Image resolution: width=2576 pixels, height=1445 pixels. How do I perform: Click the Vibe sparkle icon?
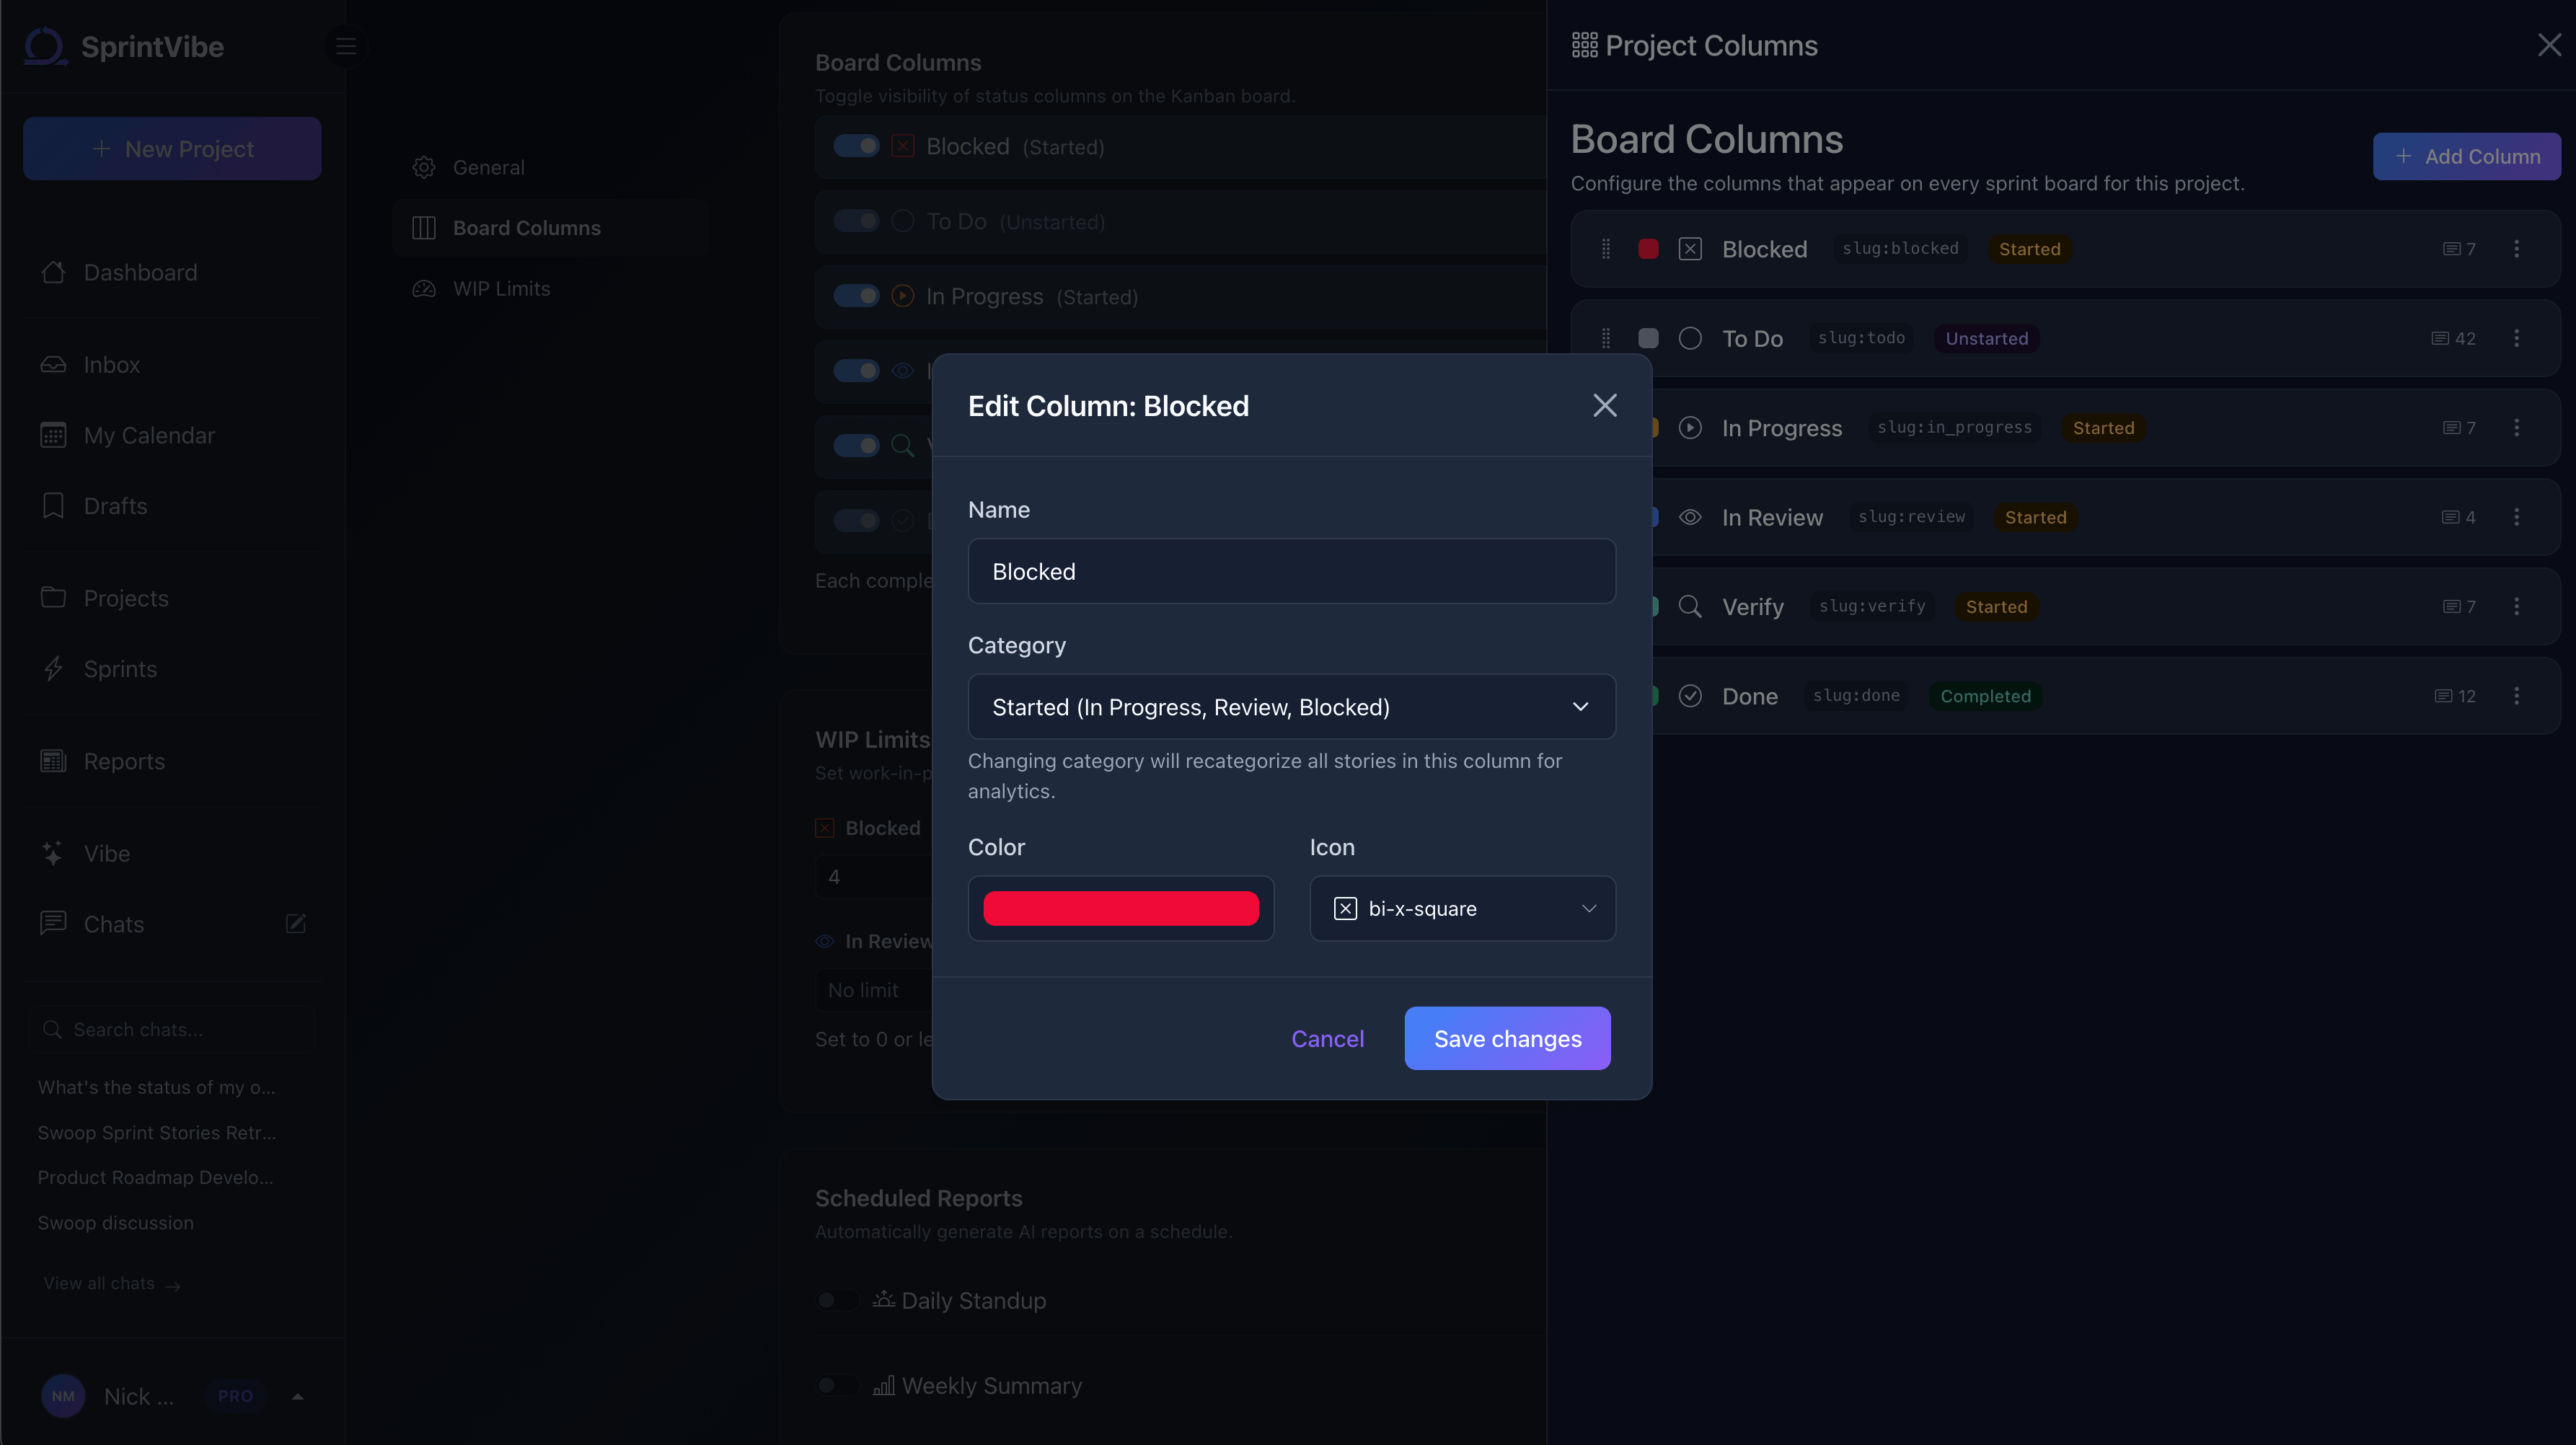53,853
